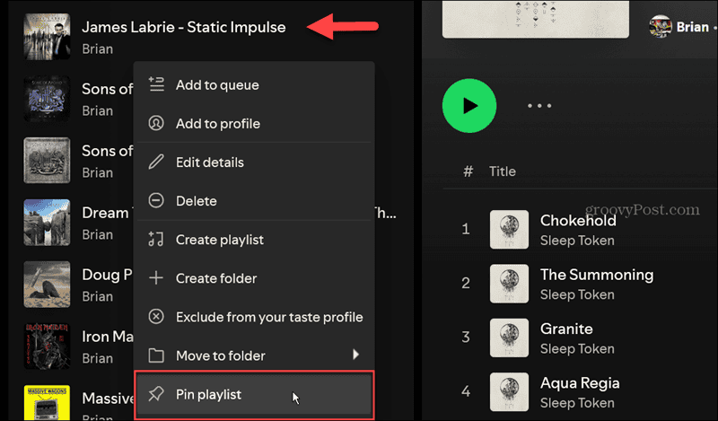Viewport: 718px width, 421px height.
Task: Click the Create folder plus icon
Action: [x=156, y=278]
